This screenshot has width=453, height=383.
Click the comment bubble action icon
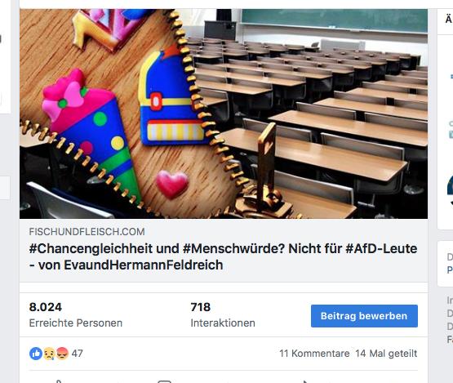(164, 381)
